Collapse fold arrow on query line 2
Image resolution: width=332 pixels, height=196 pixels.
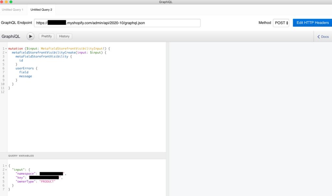(6, 53)
